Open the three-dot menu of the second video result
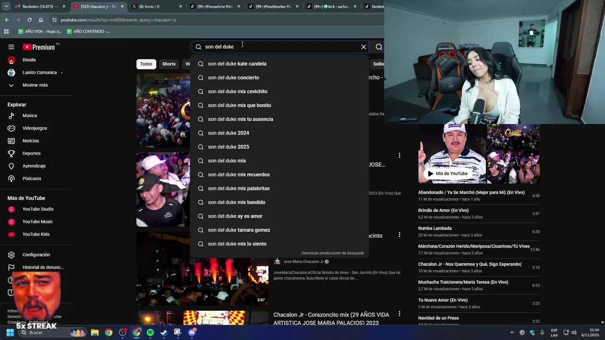 point(399,155)
